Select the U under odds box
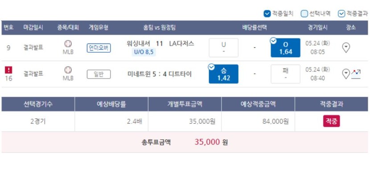 (224, 48)
